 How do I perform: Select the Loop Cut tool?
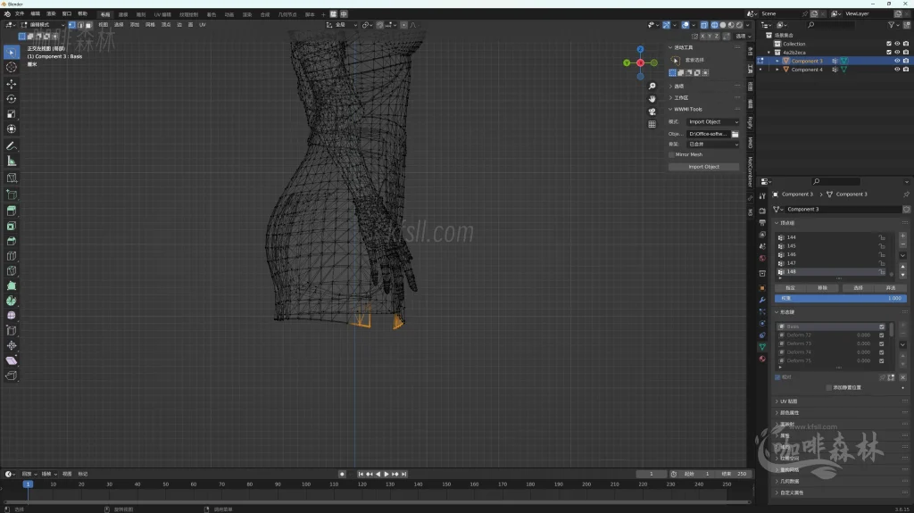tap(11, 256)
